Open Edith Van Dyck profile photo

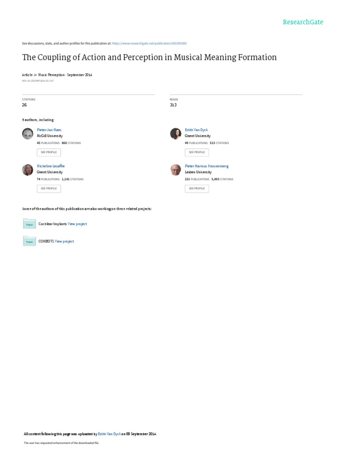(176, 133)
